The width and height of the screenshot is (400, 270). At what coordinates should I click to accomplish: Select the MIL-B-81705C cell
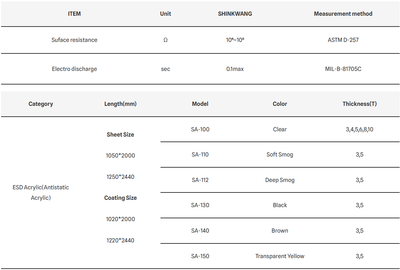point(343,69)
